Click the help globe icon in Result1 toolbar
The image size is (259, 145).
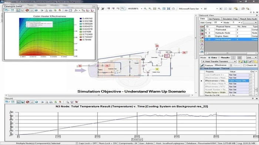pyautogui.click(x=37, y=102)
